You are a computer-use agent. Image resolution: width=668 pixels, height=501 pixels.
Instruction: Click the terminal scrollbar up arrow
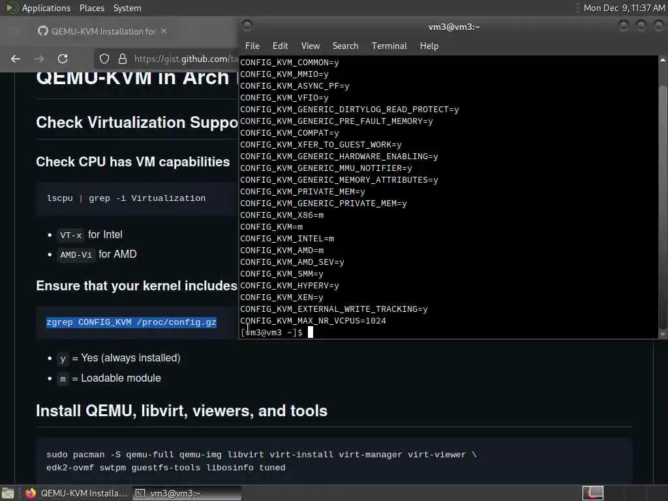click(x=663, y=61)
